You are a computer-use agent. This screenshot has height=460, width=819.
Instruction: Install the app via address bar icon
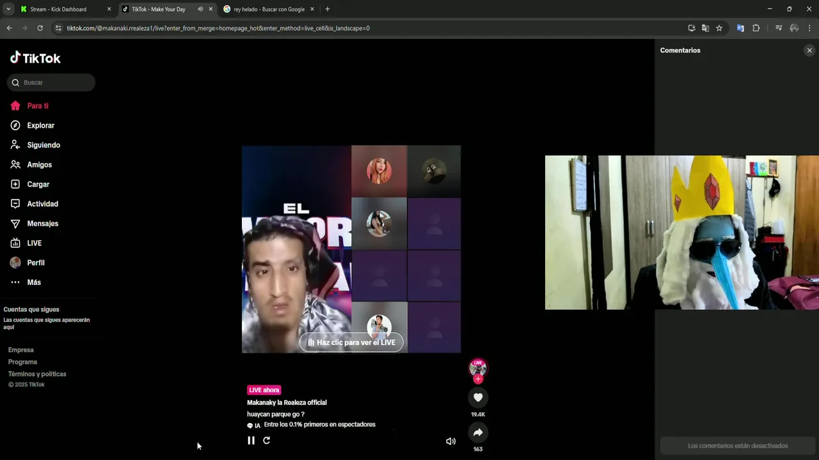(692, 28)
